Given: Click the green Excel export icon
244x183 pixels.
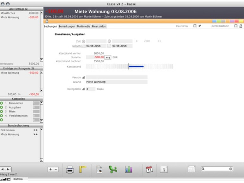Looking at the screenshot, I should pyautogui.click(x=113, y=169).
